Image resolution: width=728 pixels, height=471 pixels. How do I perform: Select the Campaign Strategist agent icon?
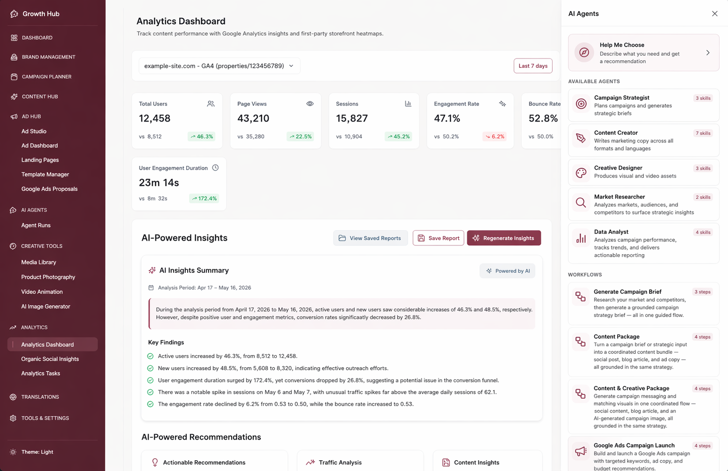point(581,104)
